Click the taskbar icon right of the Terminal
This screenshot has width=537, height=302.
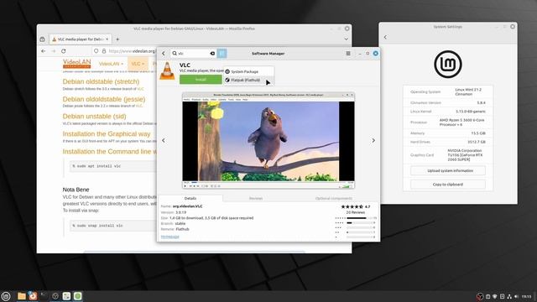pyautogui.click(x=55, y=296)
